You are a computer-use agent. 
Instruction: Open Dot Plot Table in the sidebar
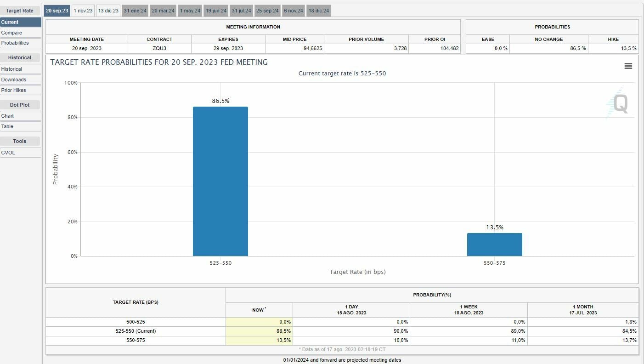coord(21,126)
